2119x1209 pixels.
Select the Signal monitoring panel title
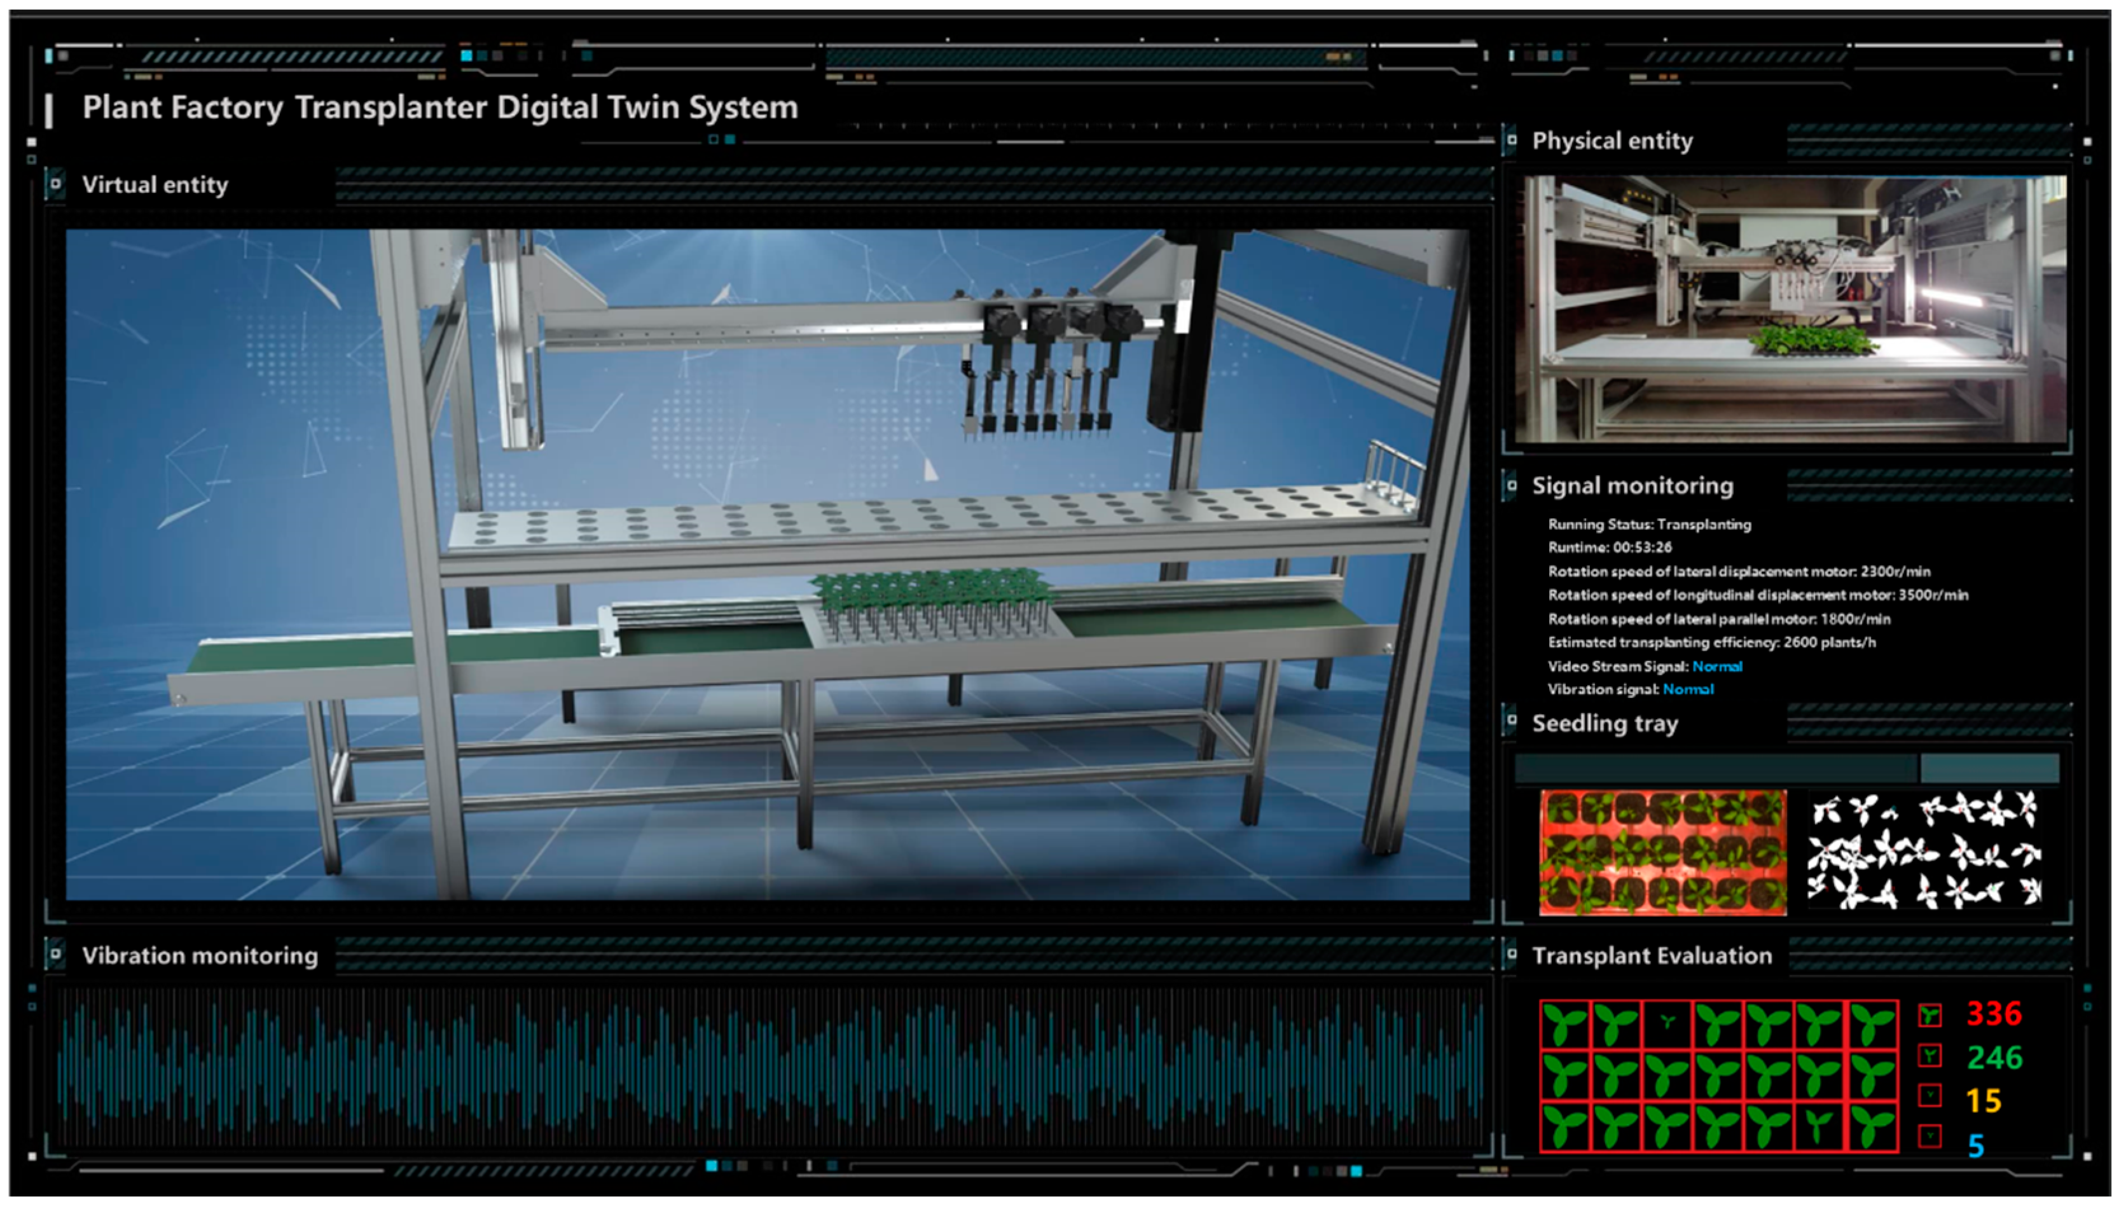[1632, 486]
